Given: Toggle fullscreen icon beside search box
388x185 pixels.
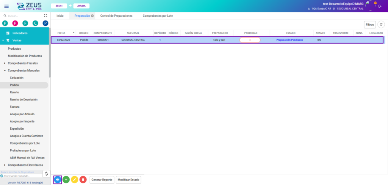Looking at the screenshot, I should click(46, 16).
